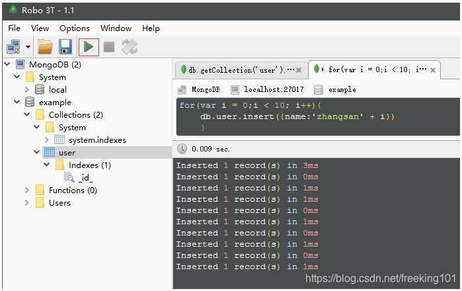462x291 pixels.
Task: Collapse the user collection node
Action: point(37,152)
